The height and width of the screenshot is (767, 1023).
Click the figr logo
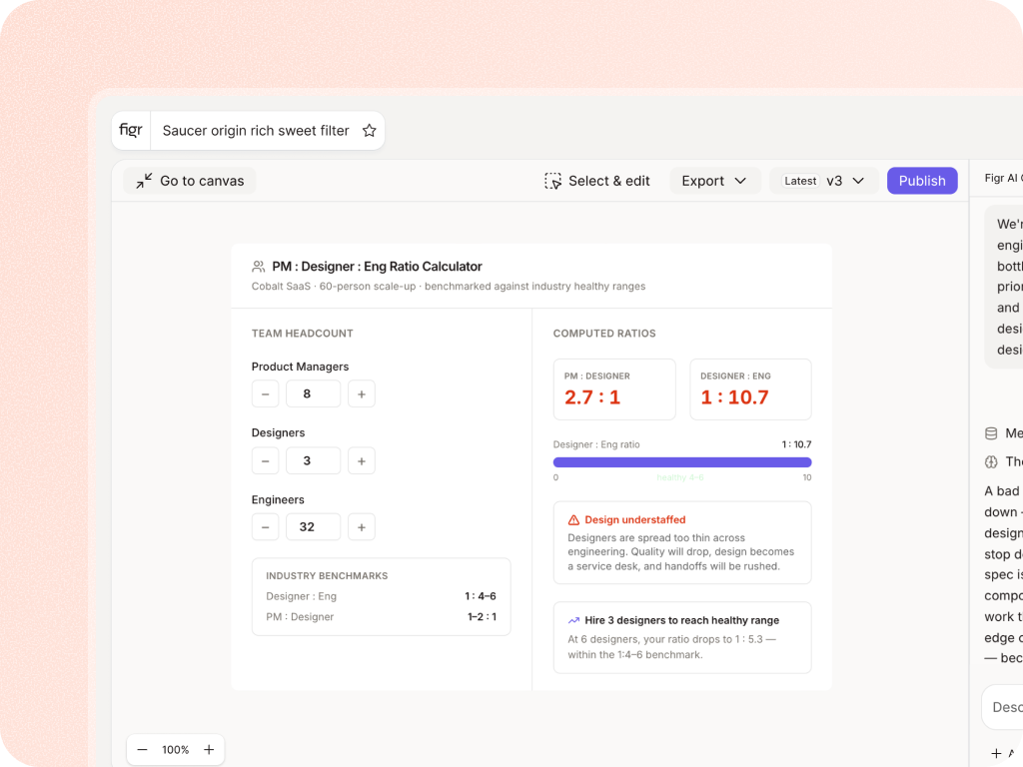coord(131,130)
